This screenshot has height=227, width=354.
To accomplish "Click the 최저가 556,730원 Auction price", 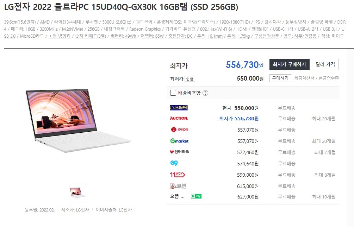I will coord(239,119).
